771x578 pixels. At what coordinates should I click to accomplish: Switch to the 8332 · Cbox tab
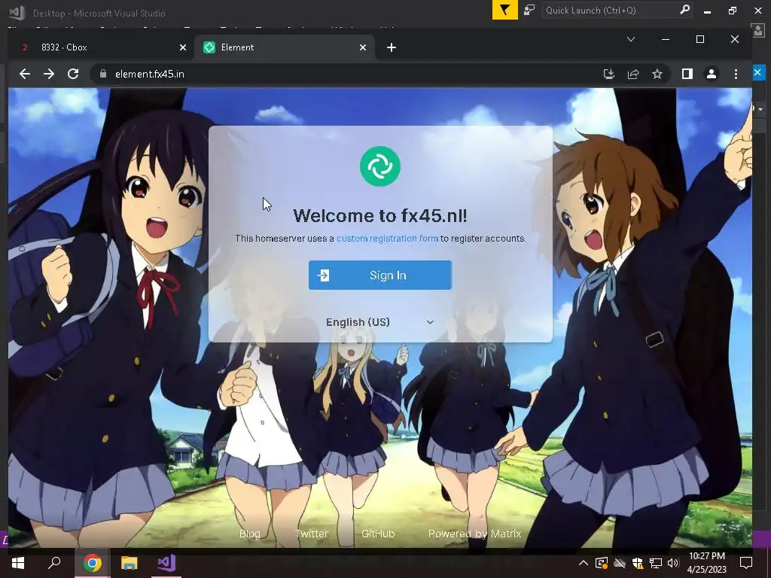point(102,47)
